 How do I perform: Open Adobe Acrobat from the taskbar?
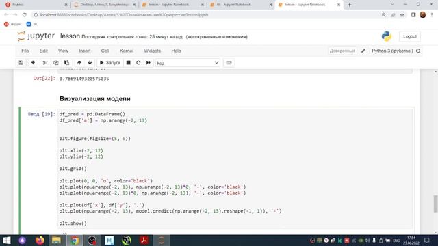point(144,241)
